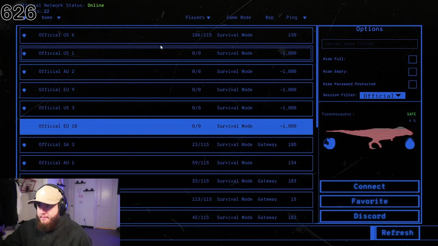Select the Official US 6 server row
Image resolution: width=438 pixels, height=246 pixels.
[x=166, y=35]
